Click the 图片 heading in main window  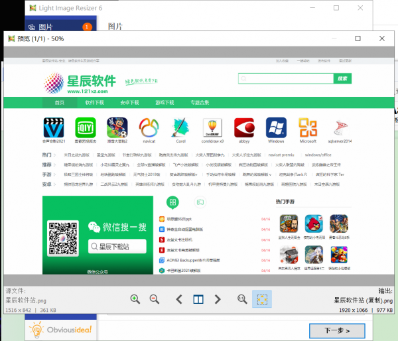pos(115,27)
